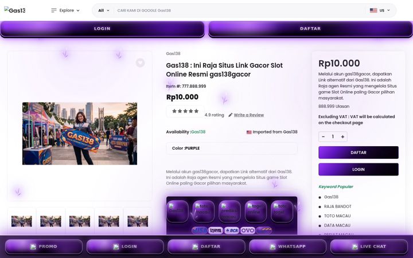Select the fifth product thumbnail
413x258 pixels.
pos(138,221)
